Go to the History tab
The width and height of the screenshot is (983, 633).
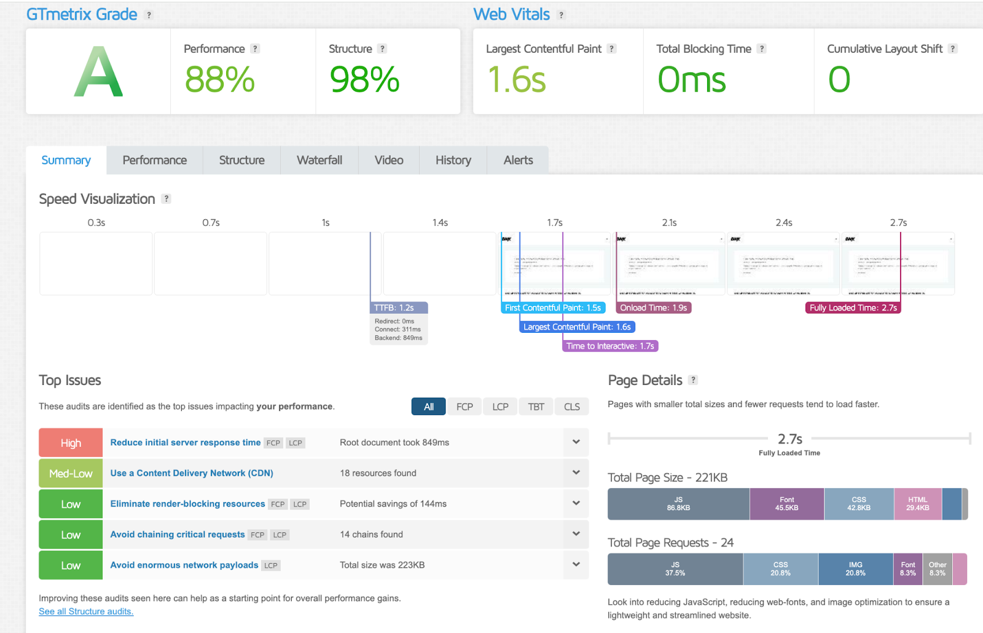(x=453, y=160)
